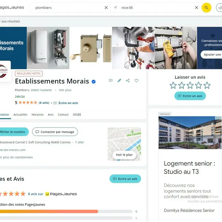Screen dimensions: 222x222
Task: Click the PagesJaunes logo in header
Action: point(12,8)
